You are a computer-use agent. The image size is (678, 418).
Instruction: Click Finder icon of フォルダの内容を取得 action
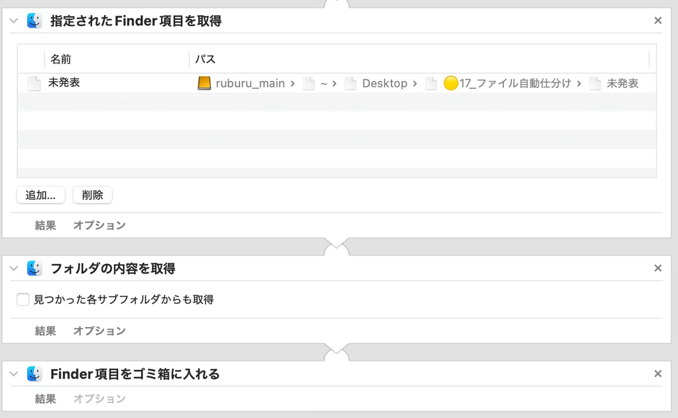(x=35, y=268)
